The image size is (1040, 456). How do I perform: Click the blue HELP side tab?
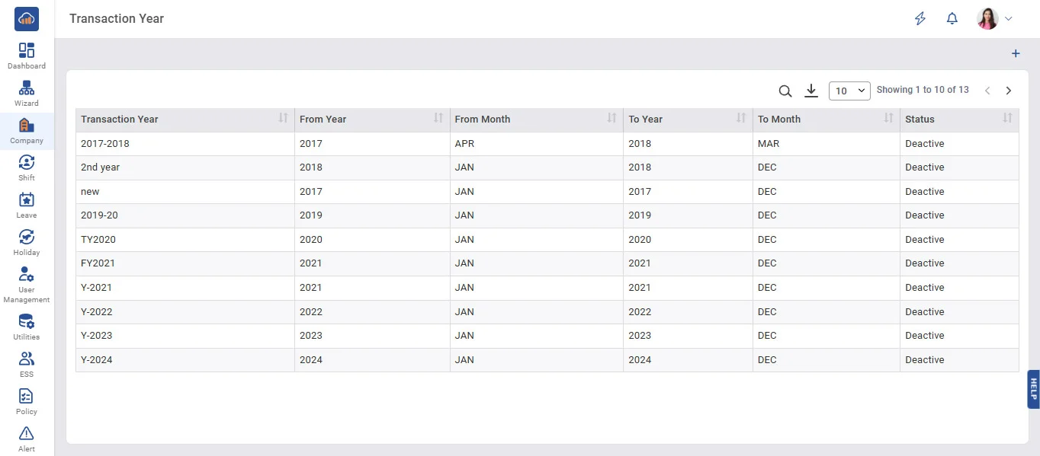point(1033,389)
